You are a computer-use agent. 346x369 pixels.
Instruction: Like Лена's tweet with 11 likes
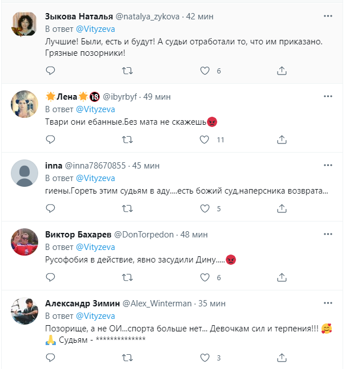tap(205, 140)
